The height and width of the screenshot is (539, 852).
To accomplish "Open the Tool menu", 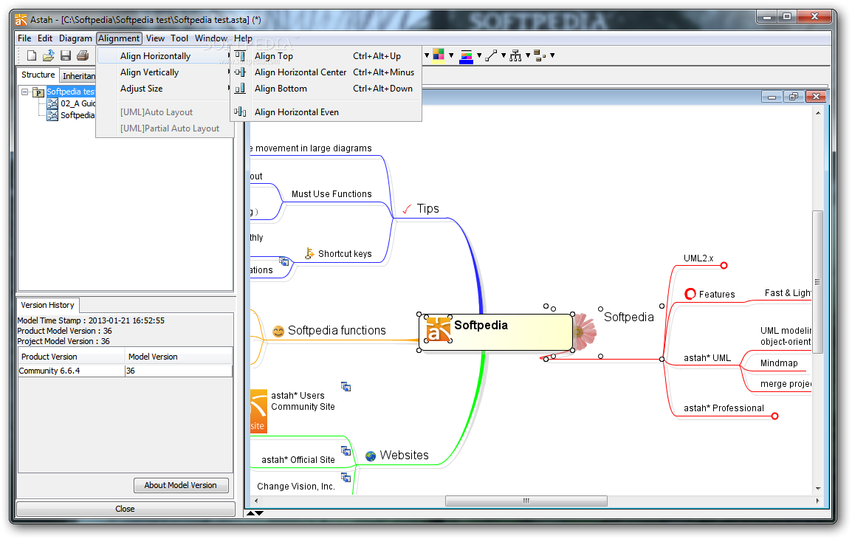I will (179, 38).
